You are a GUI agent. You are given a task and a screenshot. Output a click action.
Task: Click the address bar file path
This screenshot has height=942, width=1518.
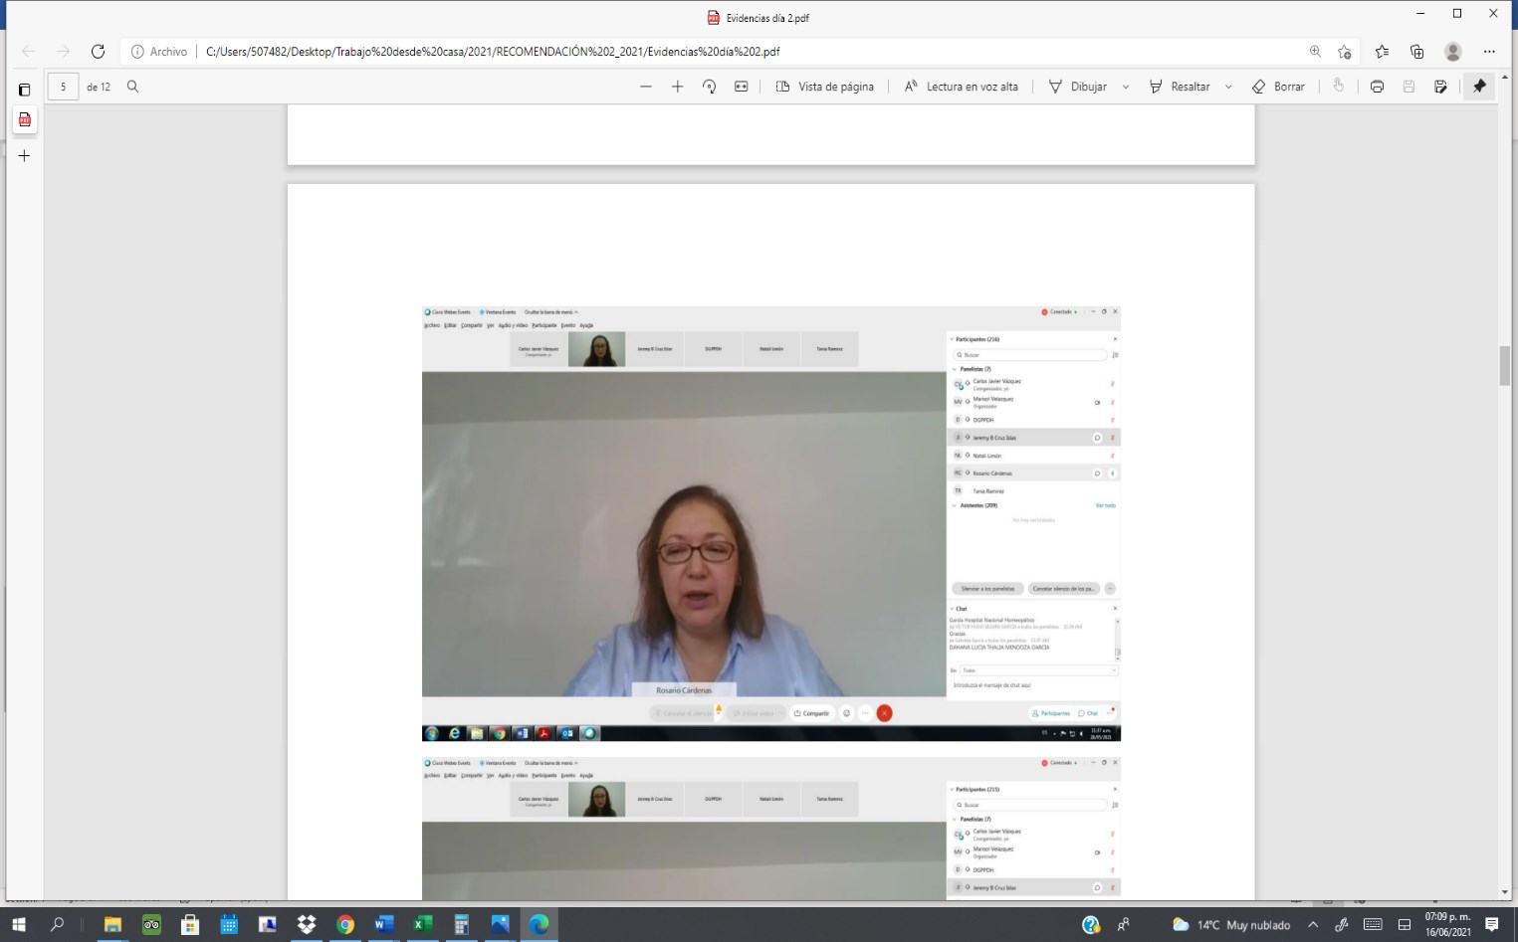coord(493,52)
